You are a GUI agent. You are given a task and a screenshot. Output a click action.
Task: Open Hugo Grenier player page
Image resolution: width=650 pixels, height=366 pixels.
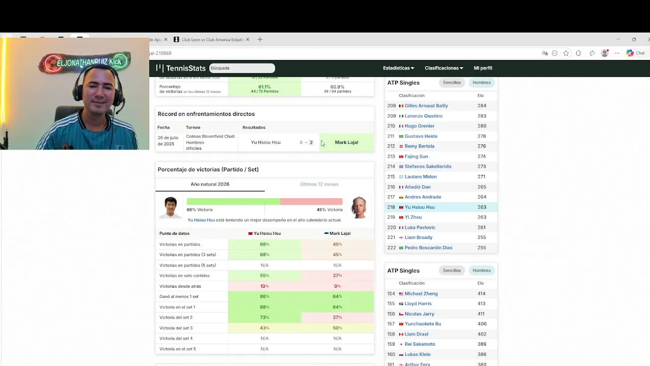(x=419, y=126)
